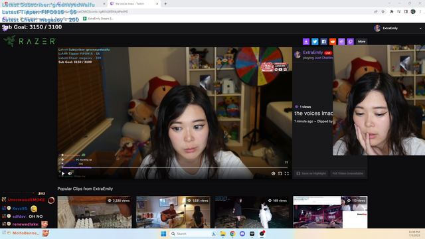Screen dimensions: 425x239
Task: Open the More sharing options
Action: [x=361, y=41]
